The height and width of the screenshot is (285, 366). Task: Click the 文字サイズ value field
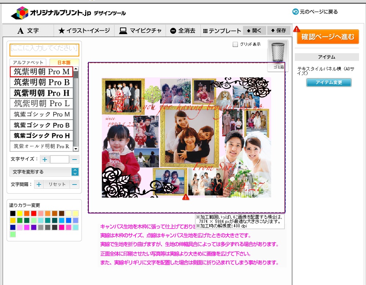[59, 160]
